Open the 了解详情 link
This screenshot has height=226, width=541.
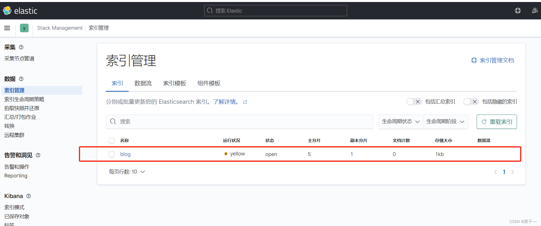coord(226,102)
